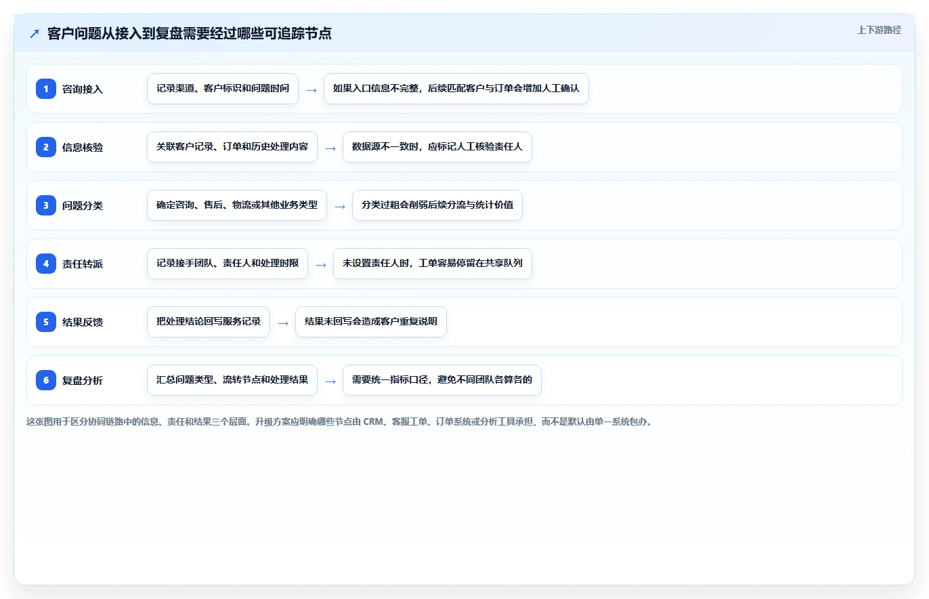This screenshot has height=599, width=929.
Task: Select the 咨询接入 step label
Action: (x=83, y=89)
